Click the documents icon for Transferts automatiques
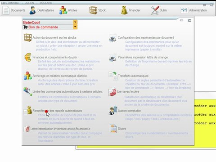The image size is (216, 162). click(113, 76)
